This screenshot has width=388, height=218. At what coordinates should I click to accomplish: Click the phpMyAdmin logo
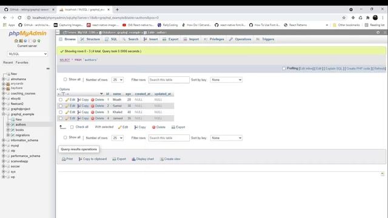click(x=27, y=33)
